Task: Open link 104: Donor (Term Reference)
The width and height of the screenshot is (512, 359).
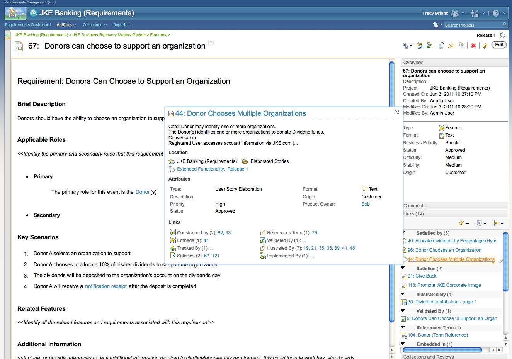Action: coord(437,335)
